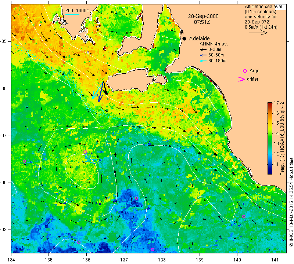Click the latitude axis label -39
Screen dimensions: 294x264
[x=4, y=230]
